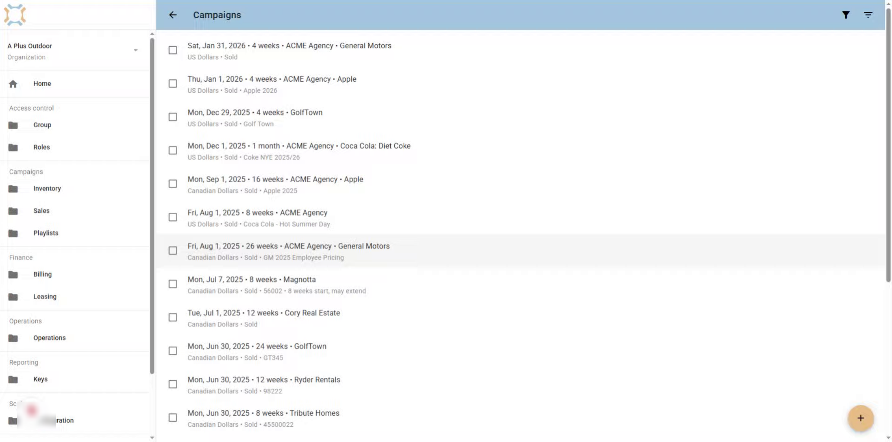Open the filter funnel icon
The width and height of the screenshot is (892, 442).
click(846, 15)
